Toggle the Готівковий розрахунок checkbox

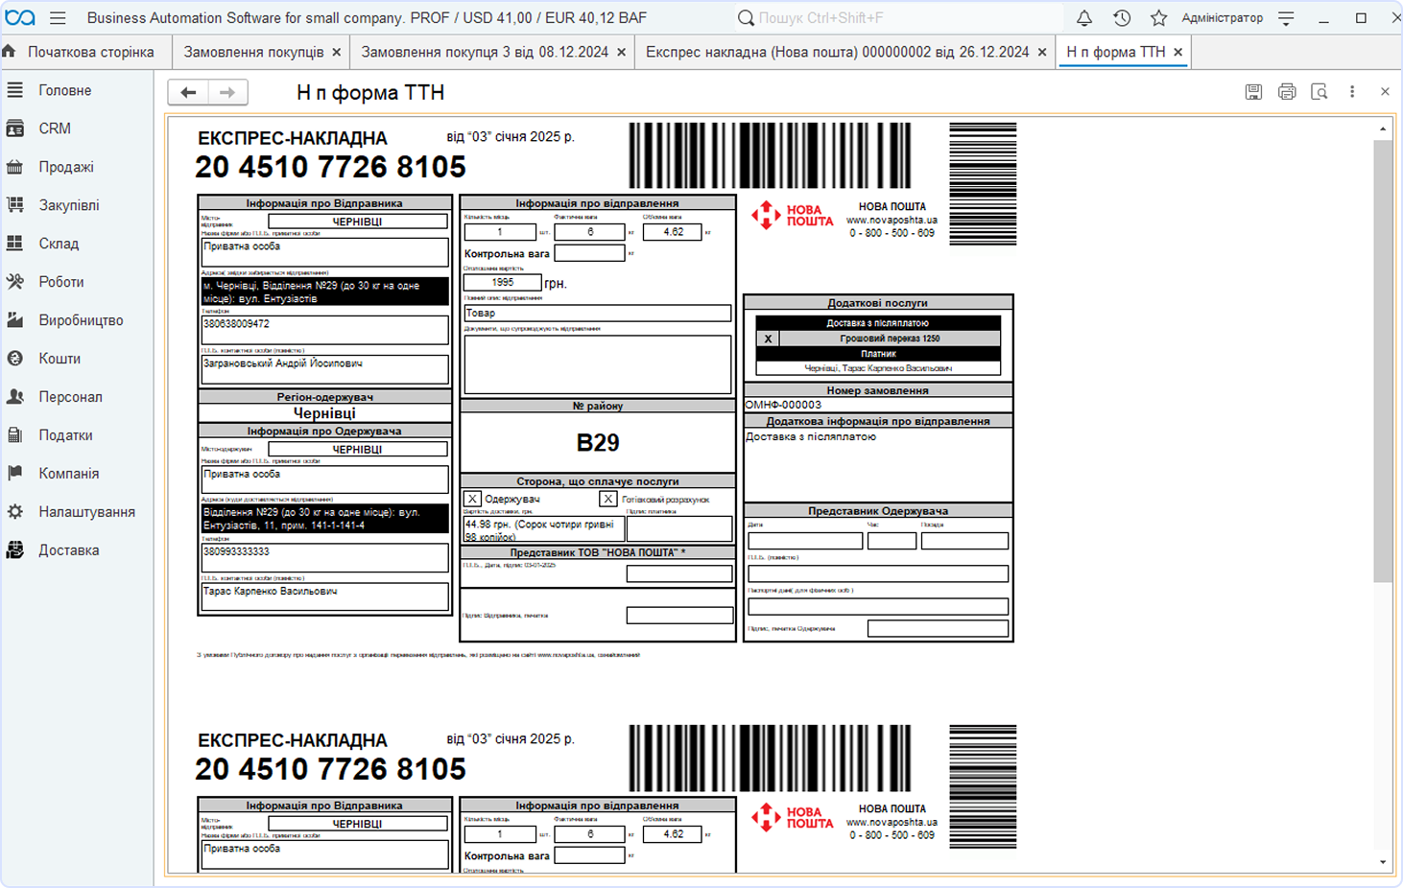tap(607, 499)
